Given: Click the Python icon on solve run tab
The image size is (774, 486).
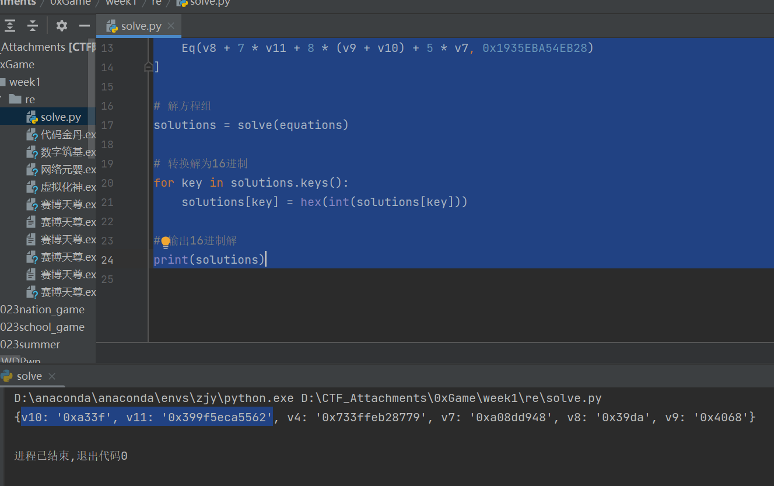Looking at the screenshot, I should click(x=6, y=376).
